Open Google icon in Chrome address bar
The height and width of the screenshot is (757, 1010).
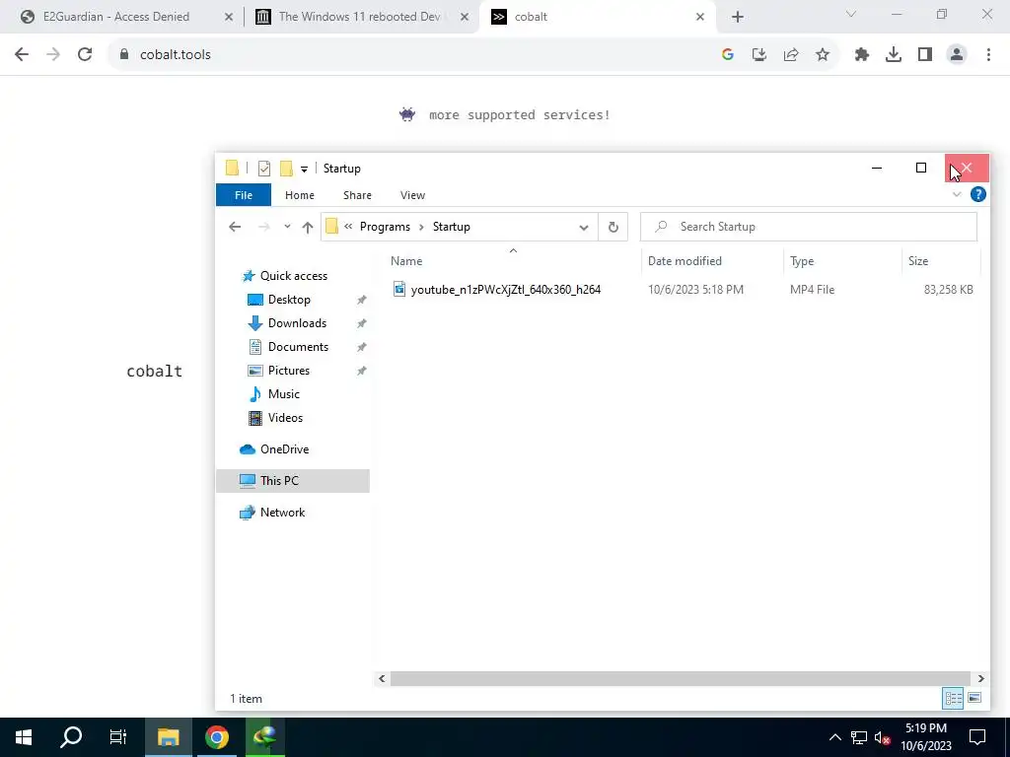728,55
